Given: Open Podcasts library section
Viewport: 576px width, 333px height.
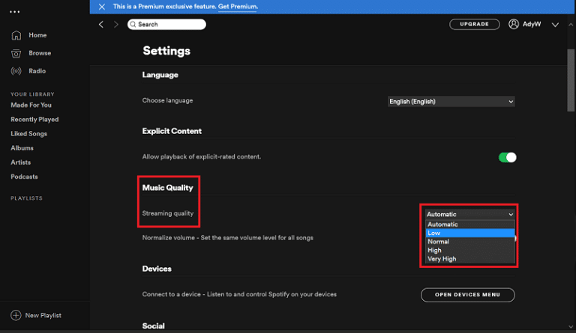Looking at the screenshot, I should point(24,177).
